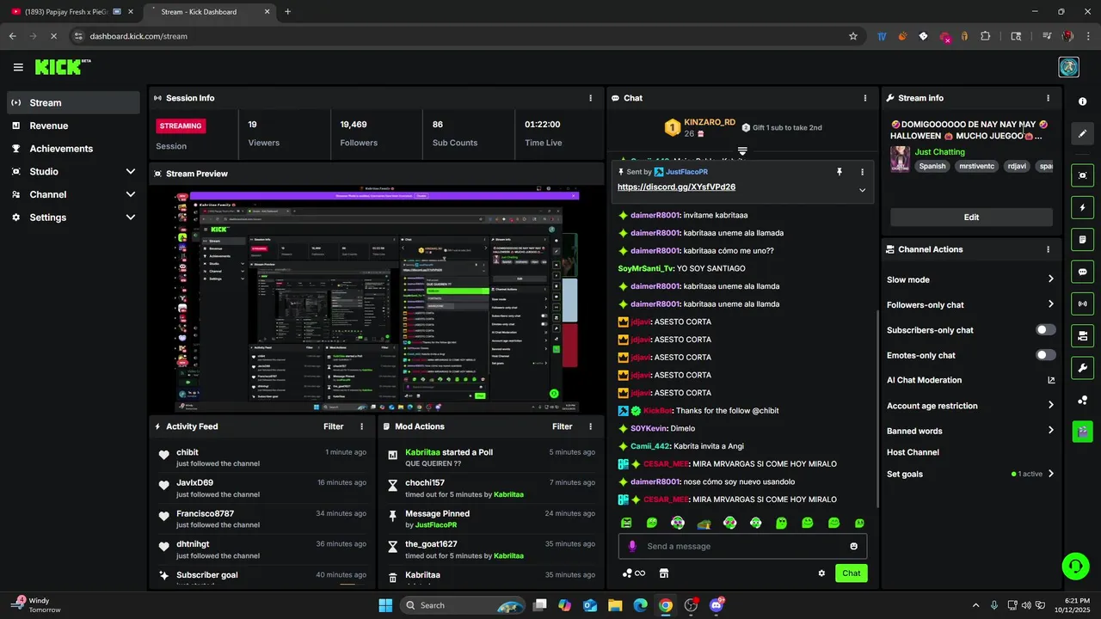Toggle the broadcast signal widget icon in sidebar
The image size is (1101, 619).
pyautogui.click(x=1082, y=303)
